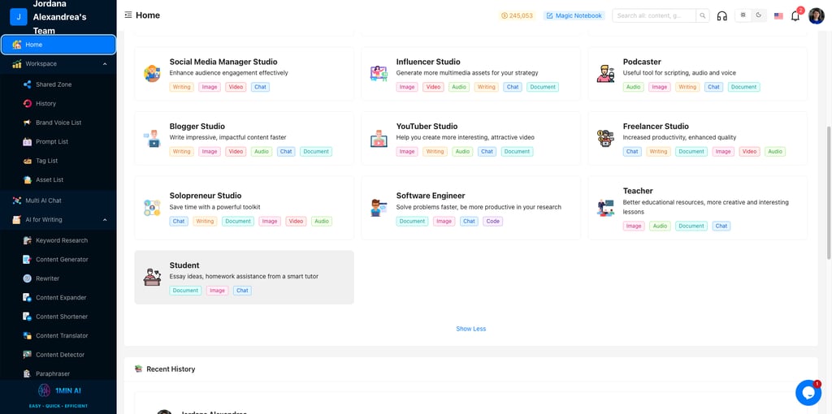
Task: Open Magic Notebook
Action: (x=574, y=16)
